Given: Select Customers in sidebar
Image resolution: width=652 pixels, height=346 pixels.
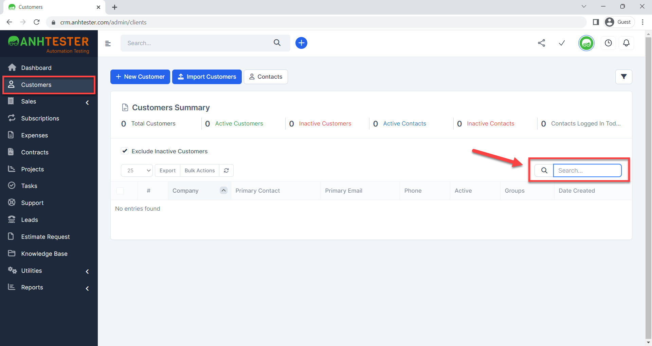Looking at the screenshot, I should (49, 85).
